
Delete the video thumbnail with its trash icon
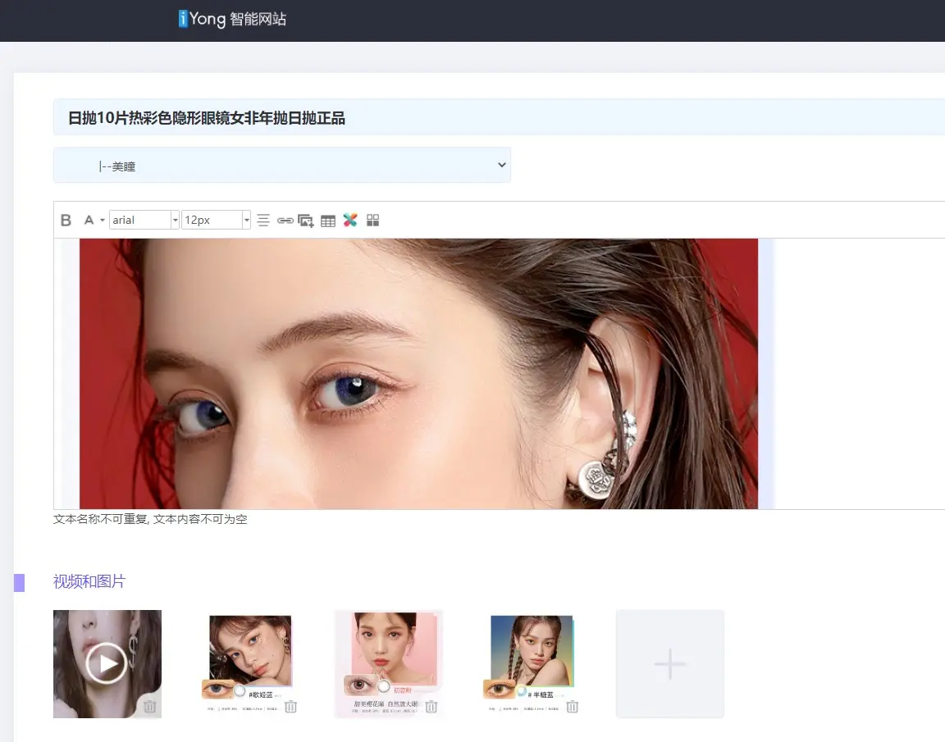[150, 707]
